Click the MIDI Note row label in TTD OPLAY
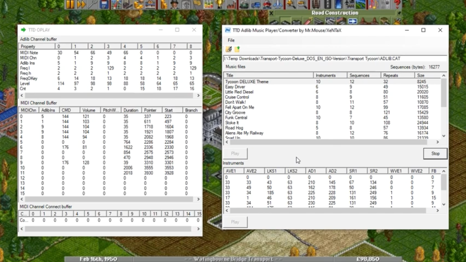The width and height of the screenshot is (466, 262). pos(29,53)
